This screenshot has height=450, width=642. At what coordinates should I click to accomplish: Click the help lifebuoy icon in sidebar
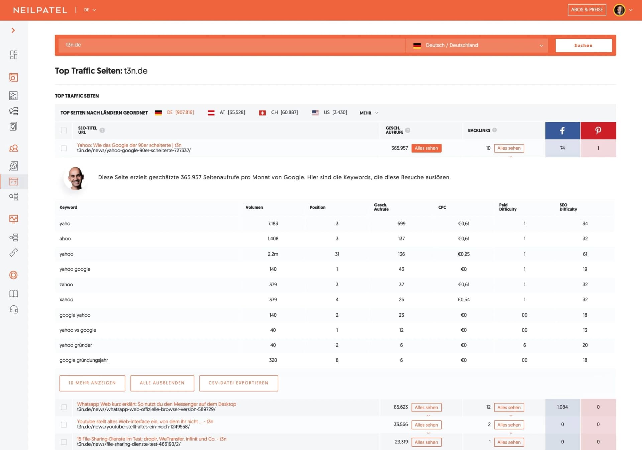[13, 275]
